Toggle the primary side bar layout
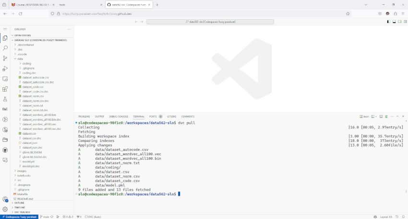Viewport: 408px width, 219px height. (x=388, y=22)
